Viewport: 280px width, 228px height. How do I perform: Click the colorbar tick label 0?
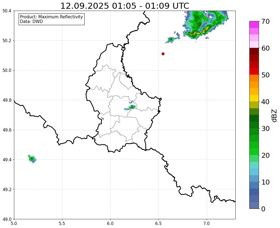click(263, 209)
